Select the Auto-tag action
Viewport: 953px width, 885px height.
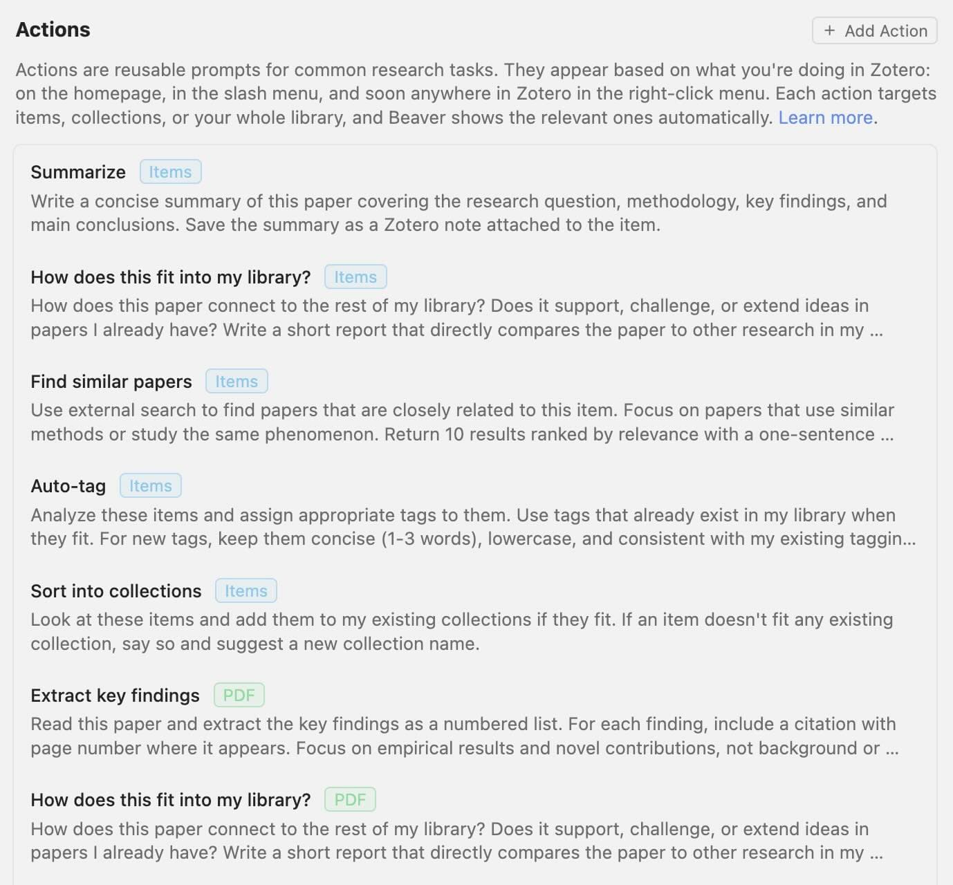click(68, 485)
